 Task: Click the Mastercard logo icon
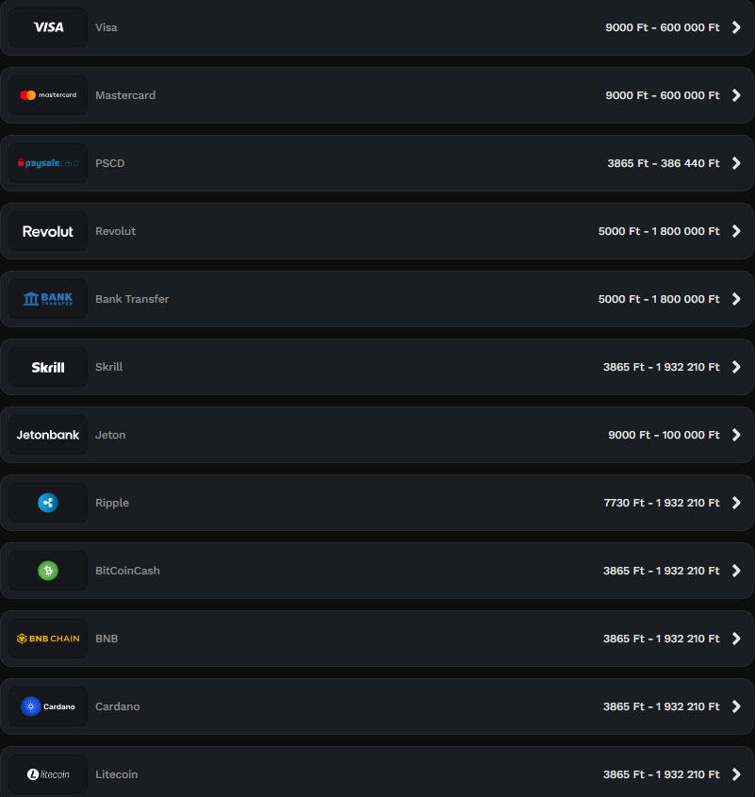click(48, 95)
